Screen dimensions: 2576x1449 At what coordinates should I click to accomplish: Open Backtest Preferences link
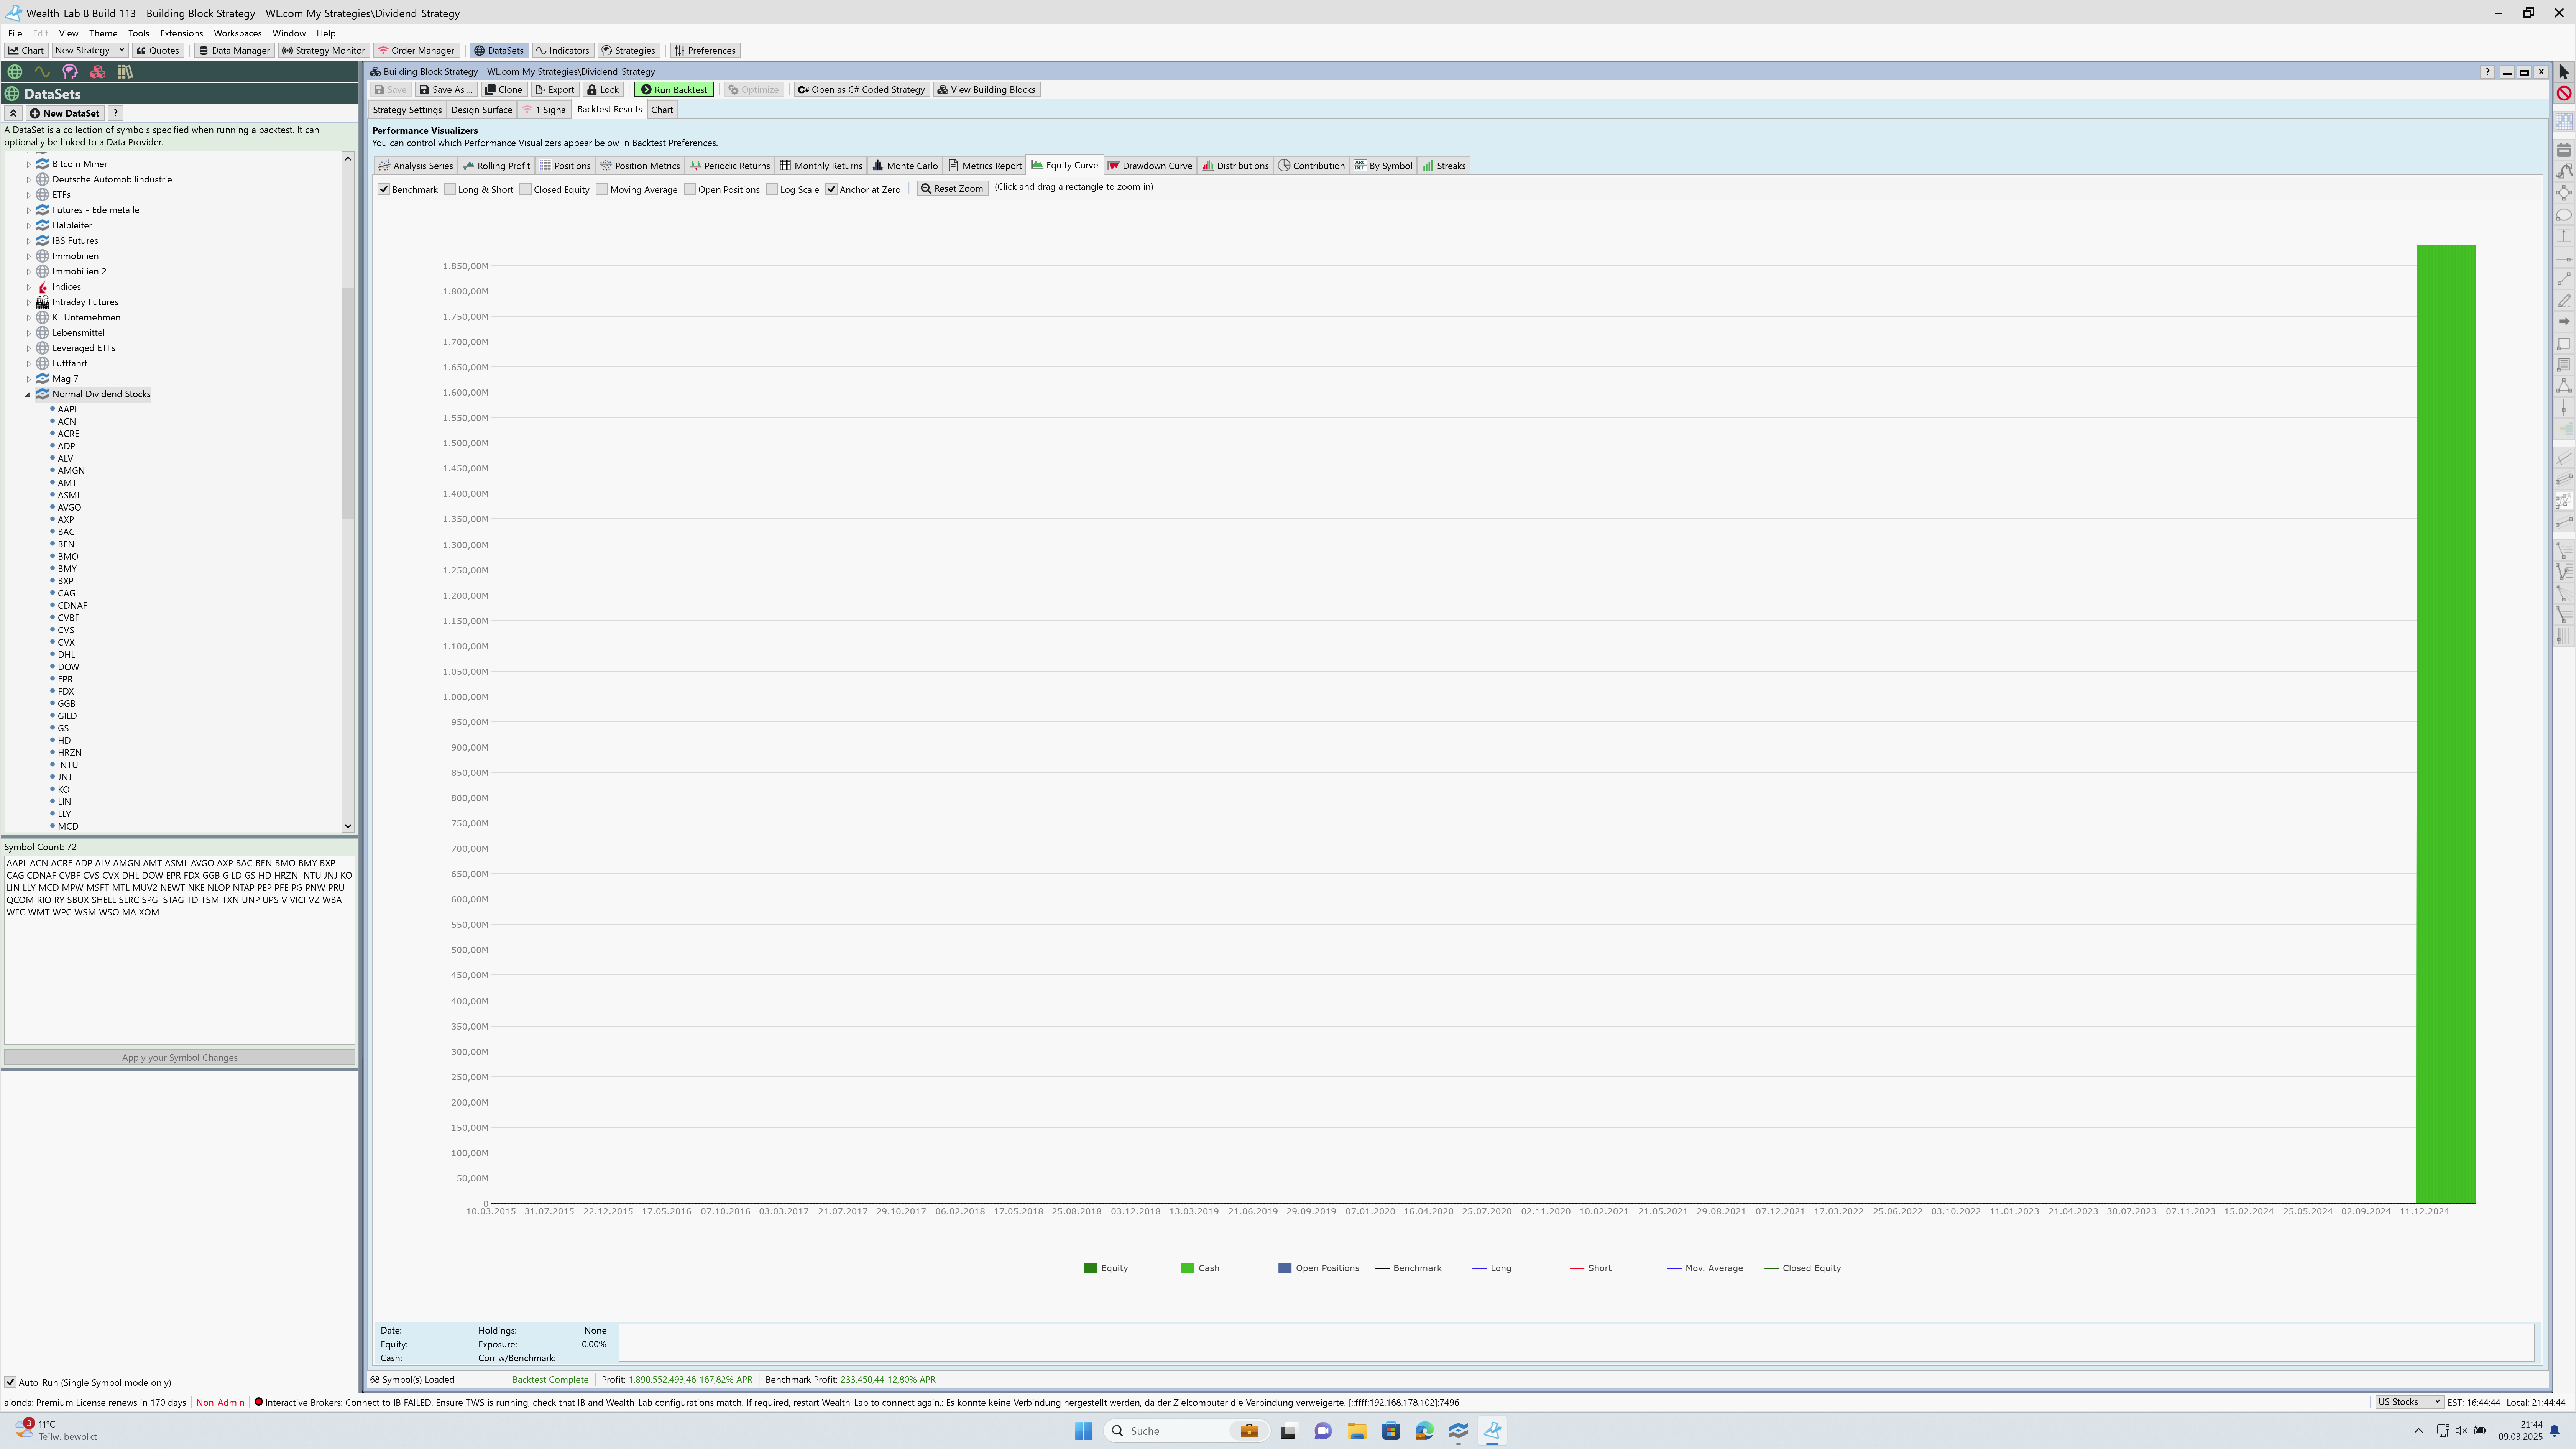point(673,143)
